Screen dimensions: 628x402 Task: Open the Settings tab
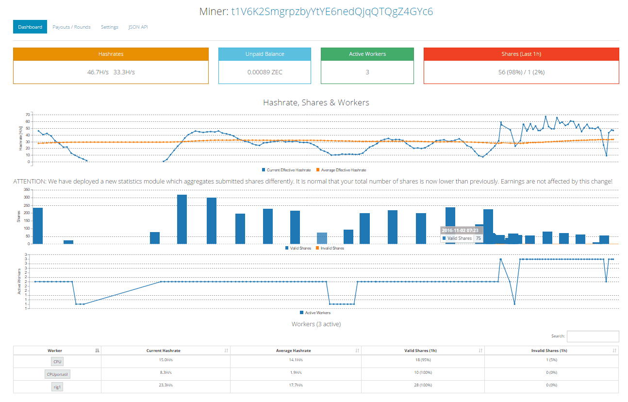(x=110, y=27)
